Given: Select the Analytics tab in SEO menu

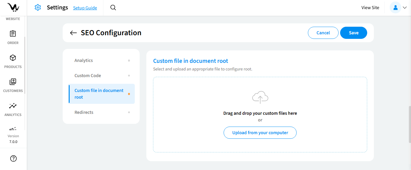Looking at the screenshot, I should tap(84, 60).
